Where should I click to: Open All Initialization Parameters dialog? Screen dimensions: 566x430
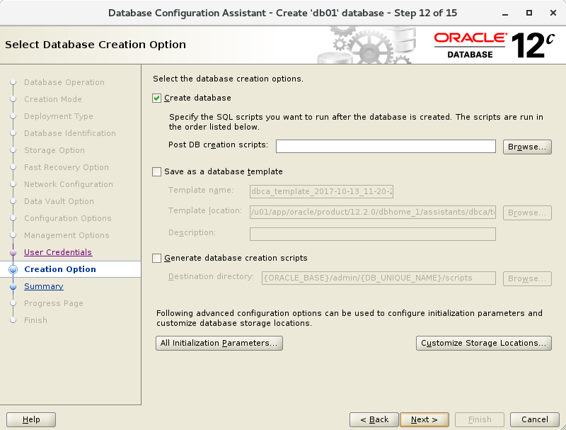[x=219, y=343]
